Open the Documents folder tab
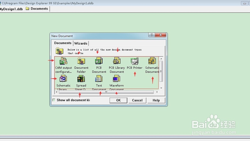This screenshot has width=250, height=141. pyautogui.click(x=37, y=9)
